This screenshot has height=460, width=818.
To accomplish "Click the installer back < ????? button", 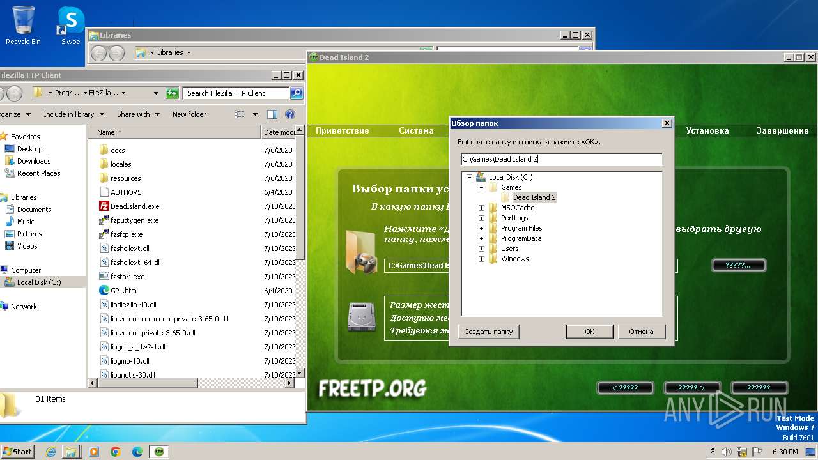I will coord(625,388).
